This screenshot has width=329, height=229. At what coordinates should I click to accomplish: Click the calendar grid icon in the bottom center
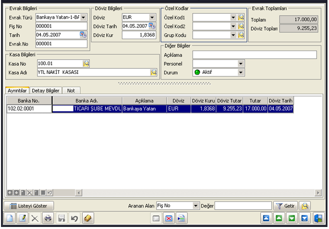[156, 218]
